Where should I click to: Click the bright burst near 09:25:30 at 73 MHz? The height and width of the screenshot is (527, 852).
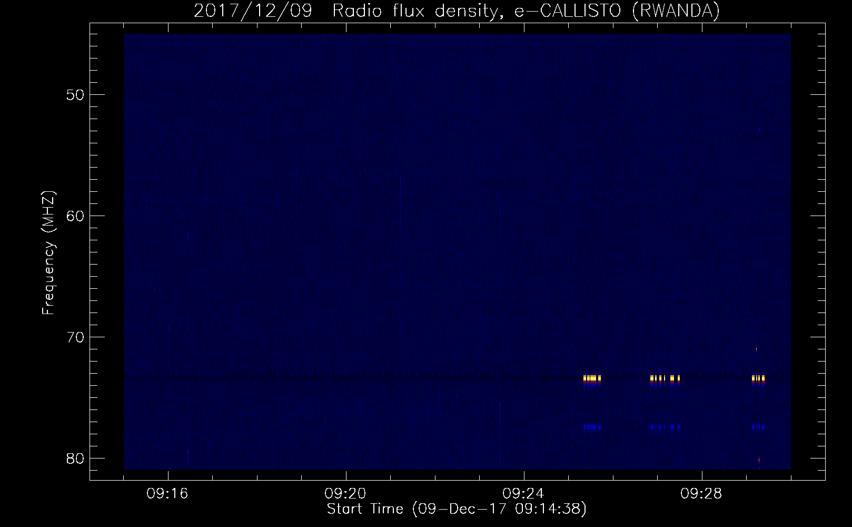click(592, 378)
